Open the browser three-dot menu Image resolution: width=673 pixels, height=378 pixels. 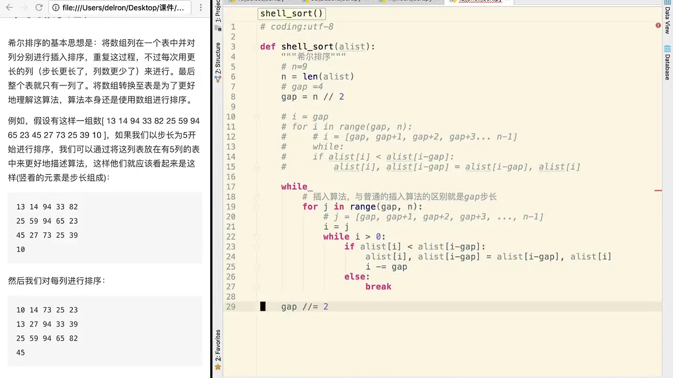(200, 8)
